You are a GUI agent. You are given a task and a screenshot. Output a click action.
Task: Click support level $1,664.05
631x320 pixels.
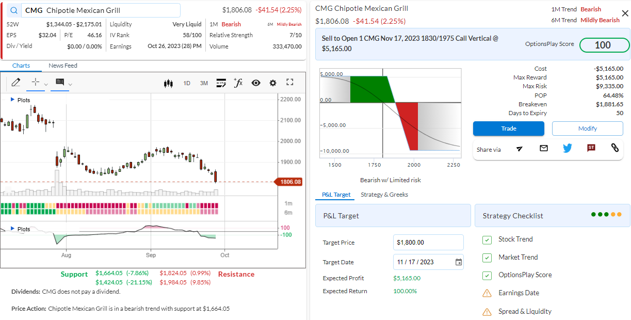tap(109, 273)
